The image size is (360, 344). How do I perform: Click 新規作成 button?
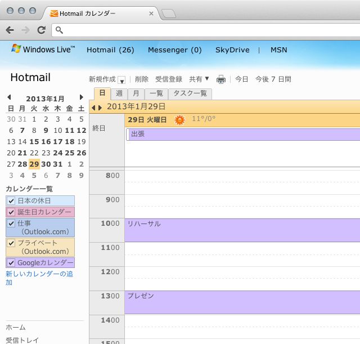pyautogui.click(x=102, y=79)
